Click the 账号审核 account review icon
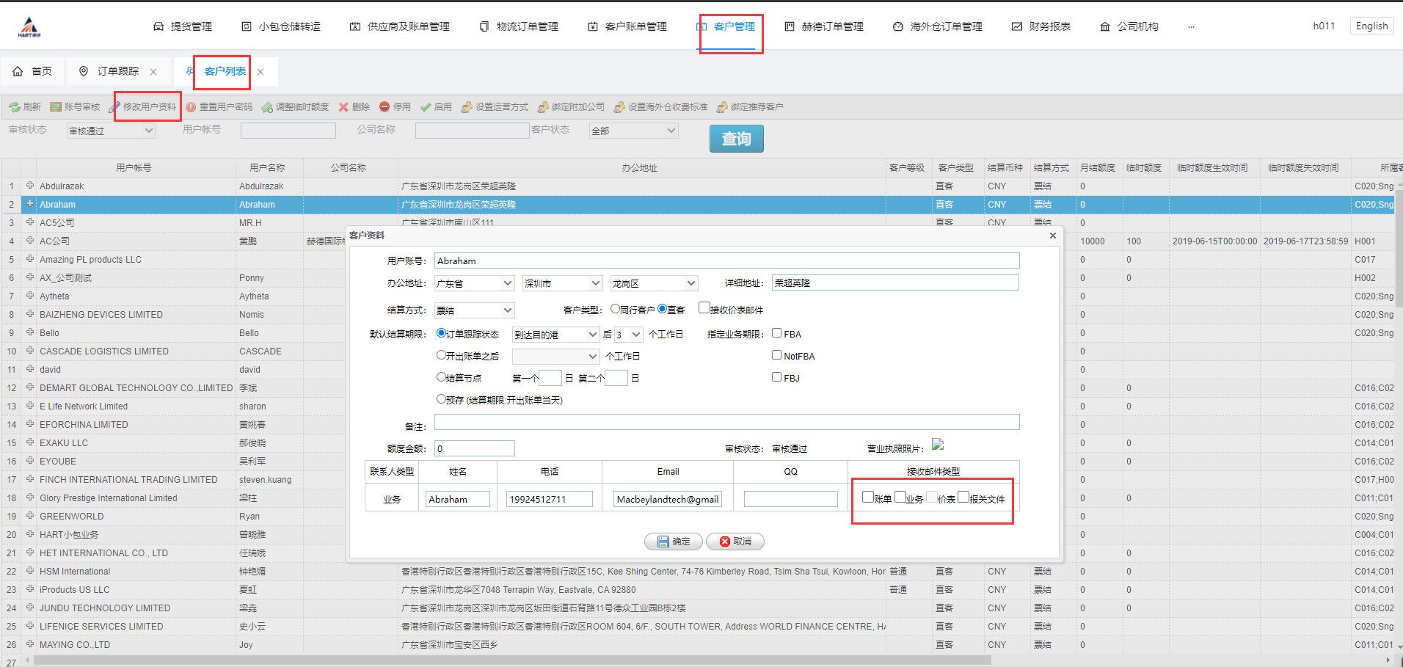 [x=56, y=107]
